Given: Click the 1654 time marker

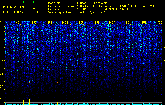Looking at the screenshot, I should click(65, 22).
